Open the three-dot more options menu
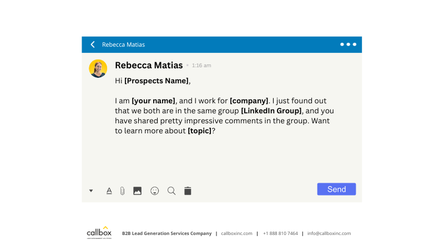The width and height of the screenshot is (444, 250). pos(348,44)
